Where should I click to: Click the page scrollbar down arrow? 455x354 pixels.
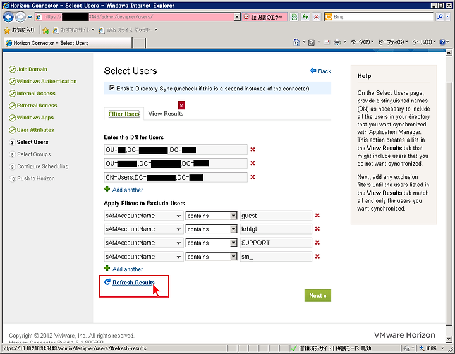click(449, 339)
